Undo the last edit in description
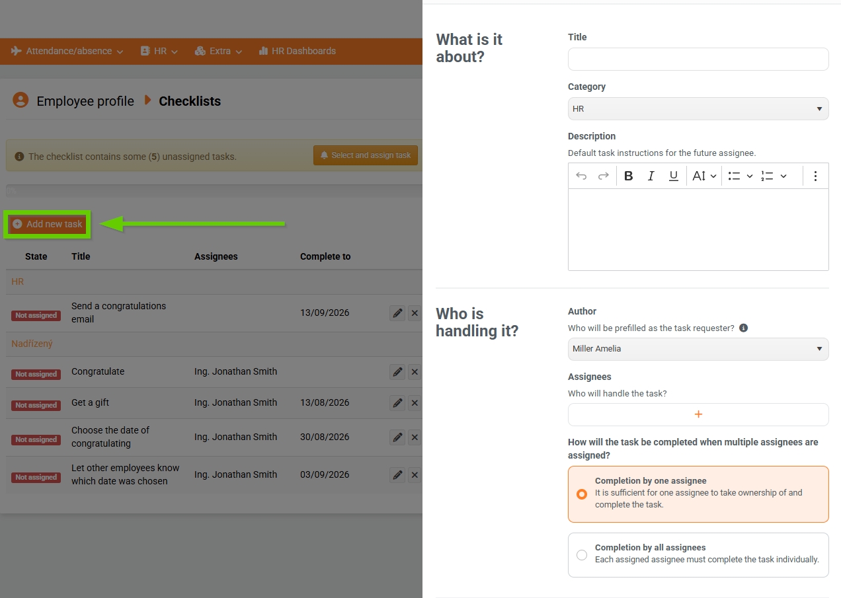The width and height of the screenshot is (841, 598). point(581,176)
